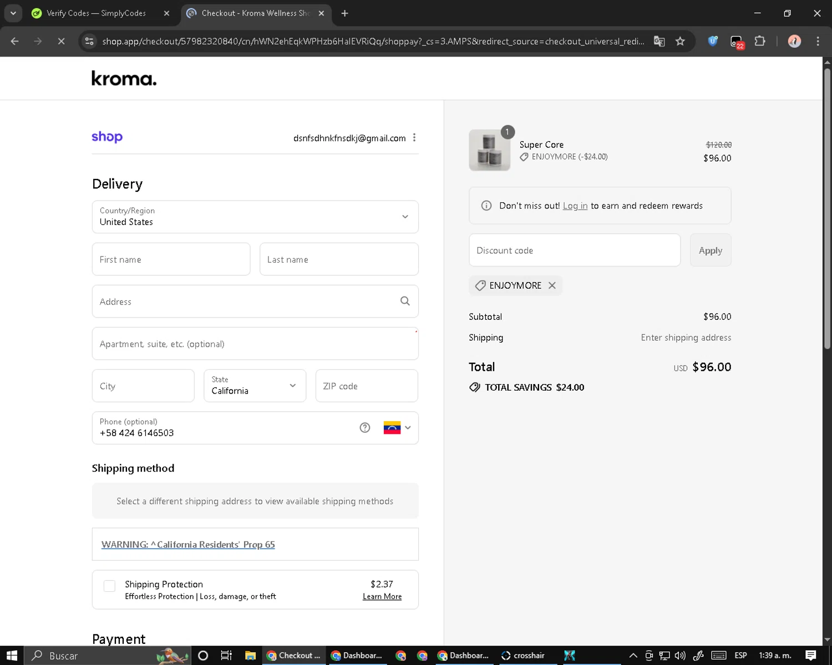Click the browser address bar URL

click(x=373, y=41)
